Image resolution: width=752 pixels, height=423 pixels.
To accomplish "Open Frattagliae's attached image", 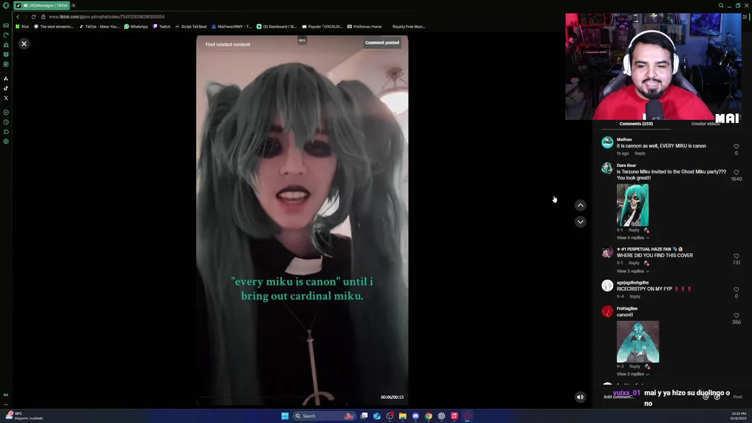I will point(638,342).
